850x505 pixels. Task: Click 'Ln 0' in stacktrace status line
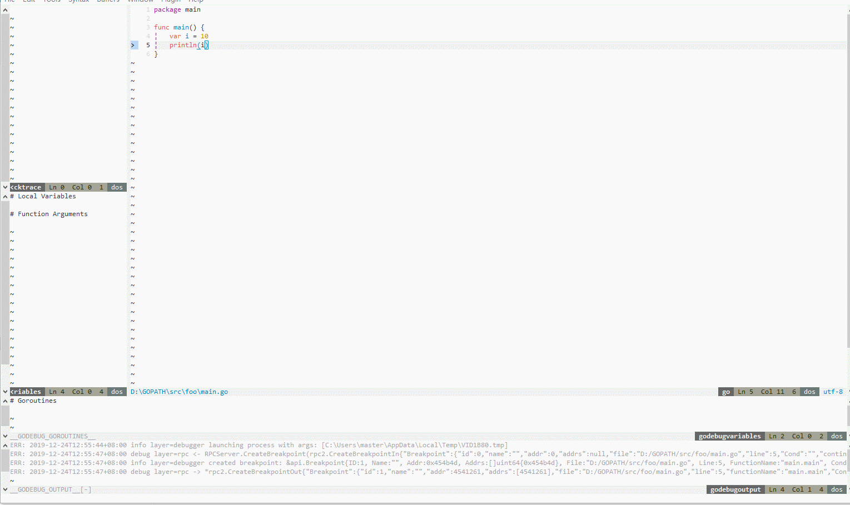[x=57, y=187]
